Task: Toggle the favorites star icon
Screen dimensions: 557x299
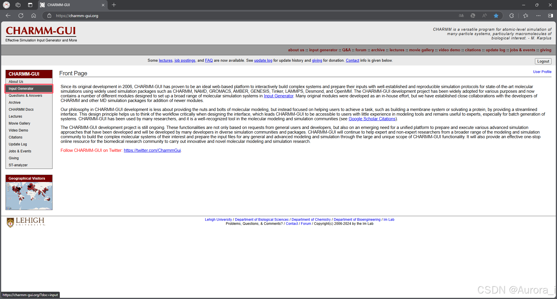Action: tap(496, 16)
